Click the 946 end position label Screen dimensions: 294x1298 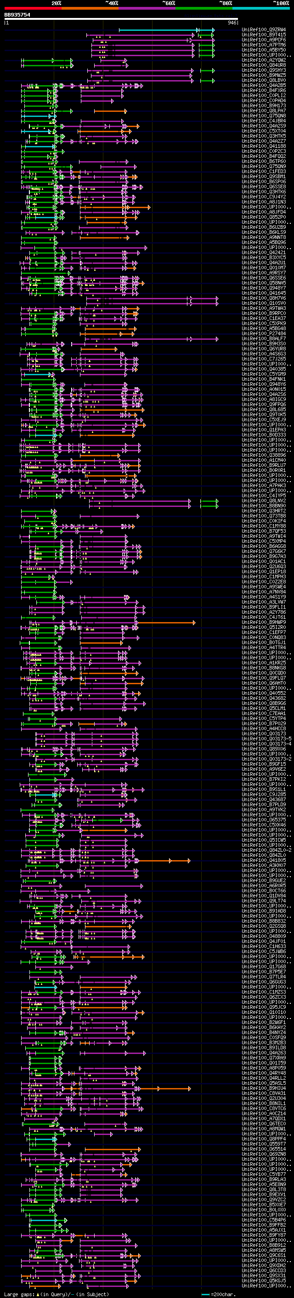(x=232, y=23)
